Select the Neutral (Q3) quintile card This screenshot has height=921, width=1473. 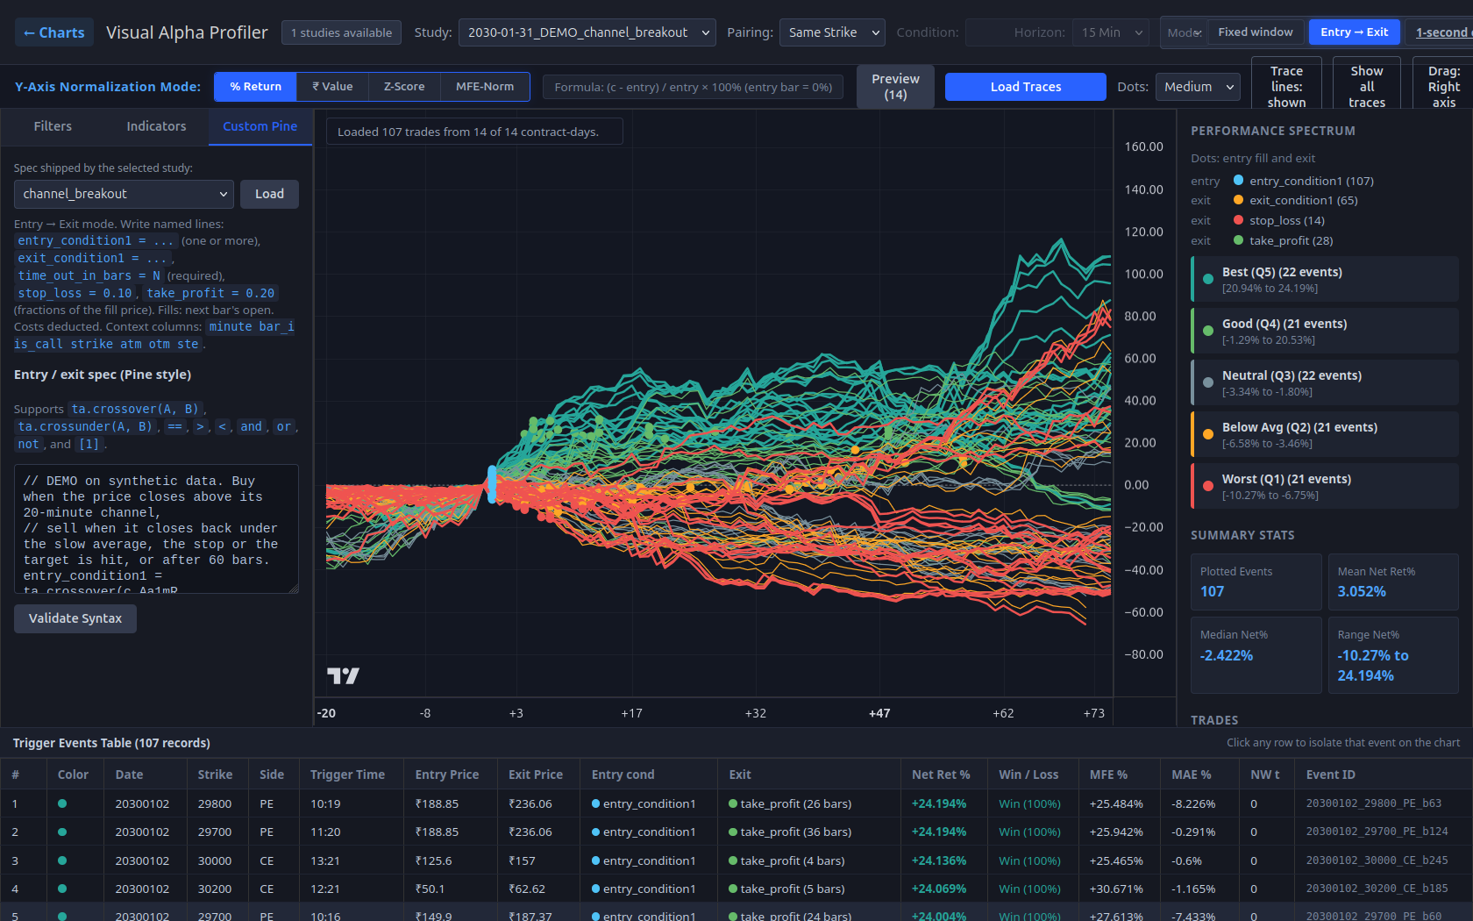[1324, 383]
